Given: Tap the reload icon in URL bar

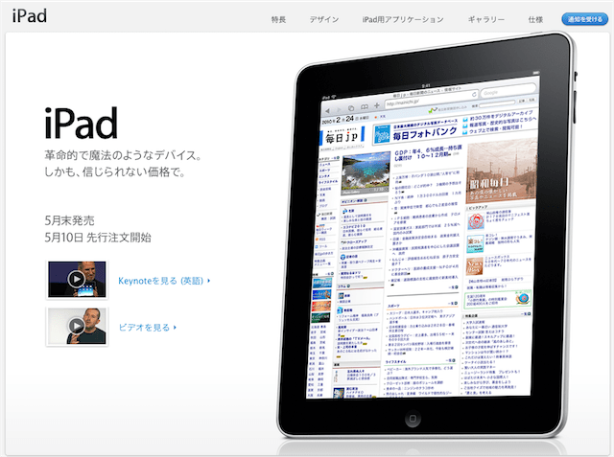Looking at the screenshot, I should point(474,94).
